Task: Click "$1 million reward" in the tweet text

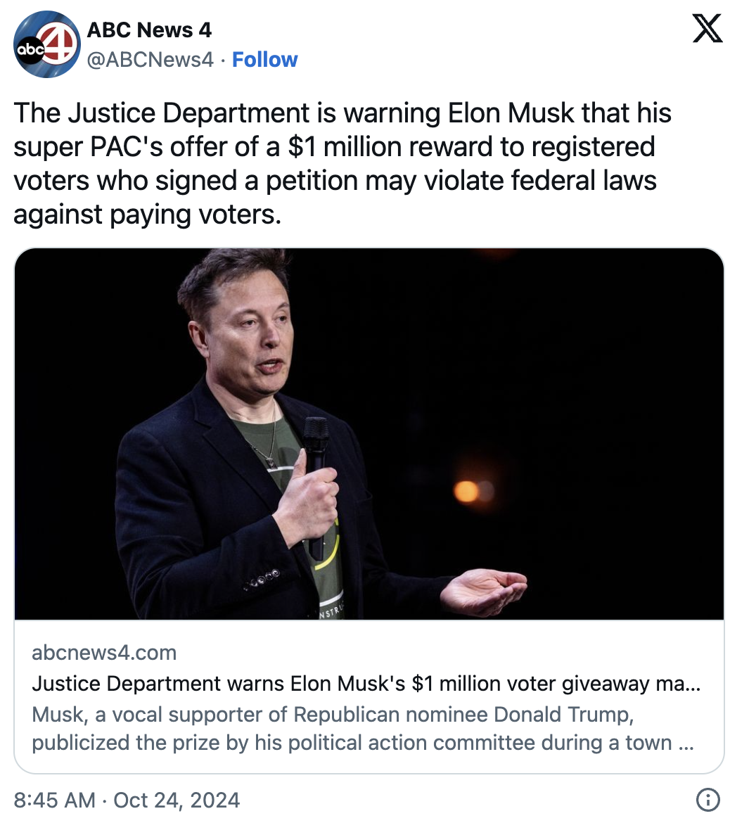Action: coord(378,147)
